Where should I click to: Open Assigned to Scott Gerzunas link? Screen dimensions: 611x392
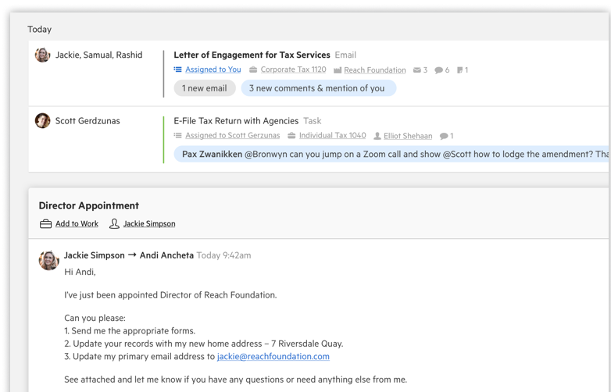tap(232, 136)
